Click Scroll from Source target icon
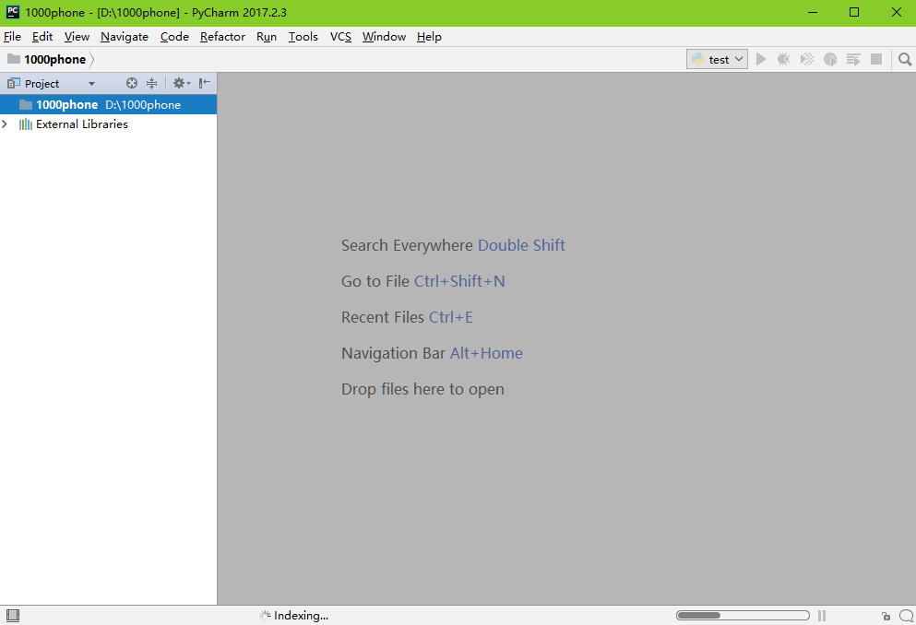The image size is (916, 625). [x=132, y=83]
